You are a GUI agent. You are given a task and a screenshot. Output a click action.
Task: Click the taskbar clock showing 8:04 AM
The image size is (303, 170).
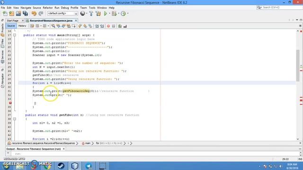[292, 166]
